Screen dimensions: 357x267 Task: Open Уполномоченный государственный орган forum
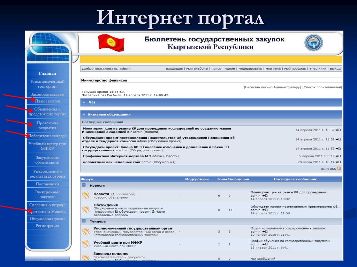click(132, 228)
